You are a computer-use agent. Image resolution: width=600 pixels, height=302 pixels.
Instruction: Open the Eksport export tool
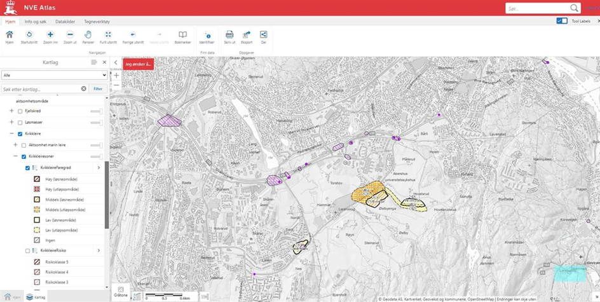point(247,35)
